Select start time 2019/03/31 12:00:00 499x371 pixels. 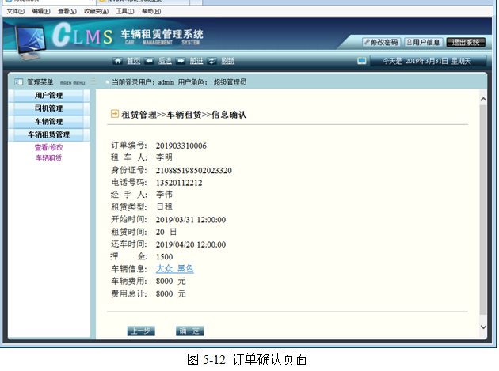pos(191,220)
